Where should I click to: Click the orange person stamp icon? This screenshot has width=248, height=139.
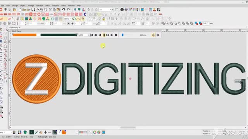click(x=154, y=10)
